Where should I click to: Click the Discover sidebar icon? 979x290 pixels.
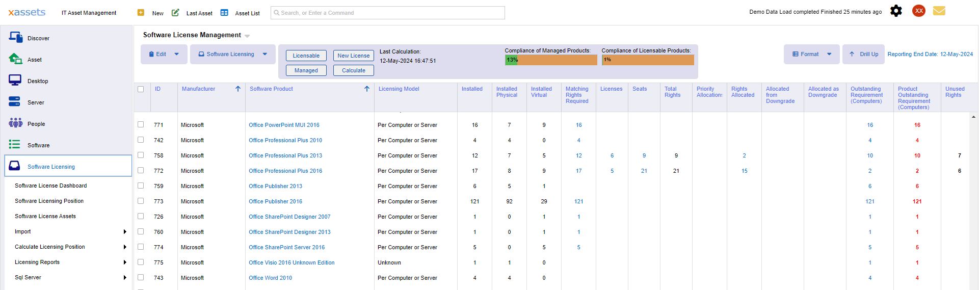pos(15,37)
